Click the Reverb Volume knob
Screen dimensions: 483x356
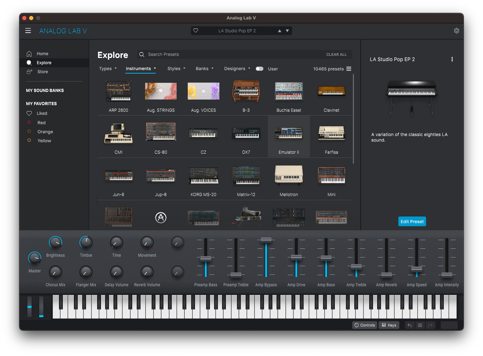point(147,272)
